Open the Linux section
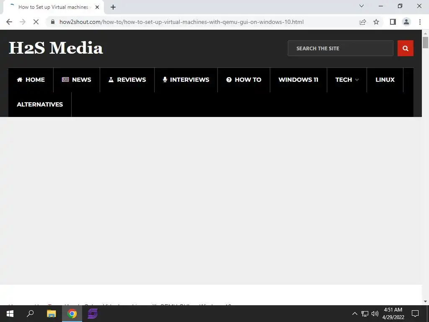 click(x=385, y=80)
